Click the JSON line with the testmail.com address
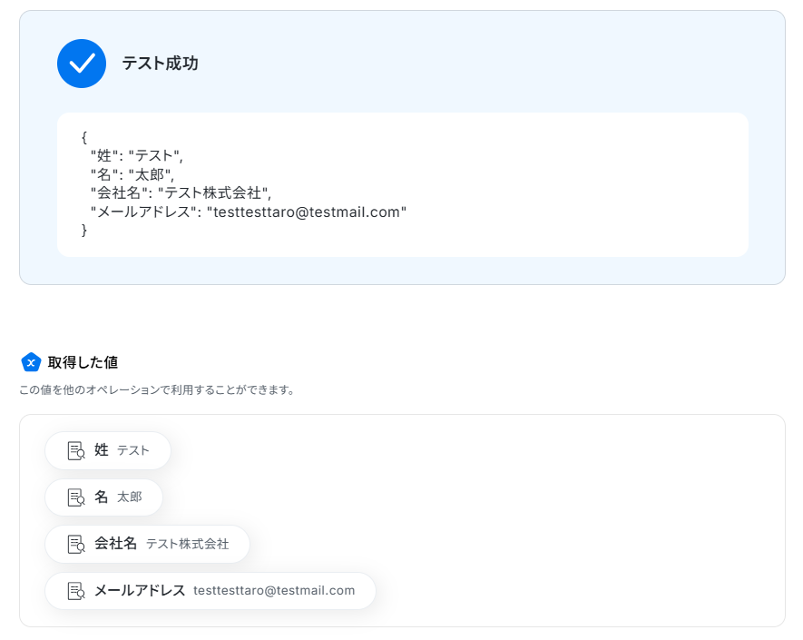Image resolution: width=803 pixels, height=640 pixels. pyautogui.click(x=249, y=212)
